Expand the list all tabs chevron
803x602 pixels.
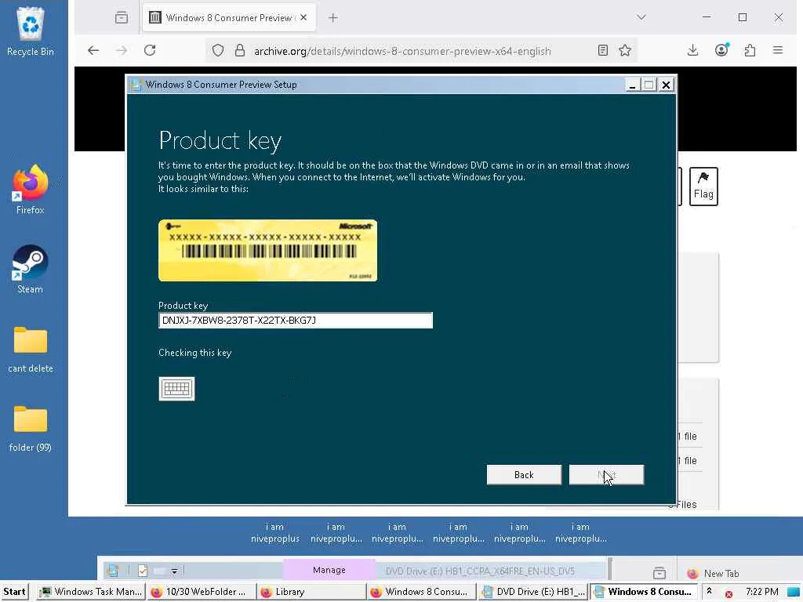pyautogui.click(x=641, y=17)
